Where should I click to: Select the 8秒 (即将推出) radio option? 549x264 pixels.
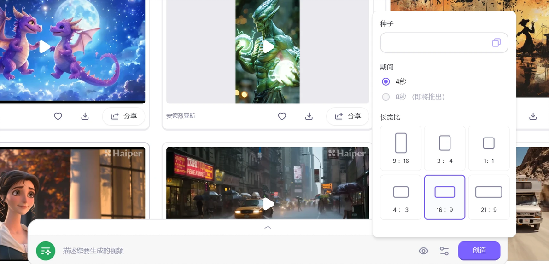click(385, 97)
